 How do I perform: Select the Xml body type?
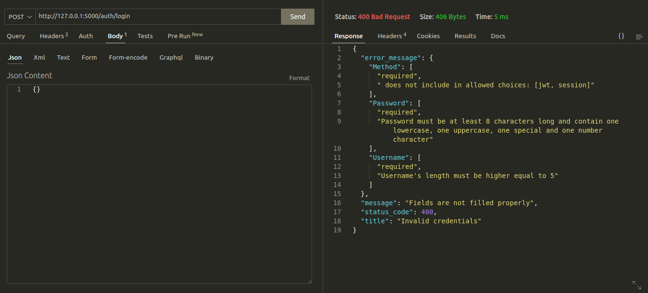pyautogui.click(x=39, y=58)
